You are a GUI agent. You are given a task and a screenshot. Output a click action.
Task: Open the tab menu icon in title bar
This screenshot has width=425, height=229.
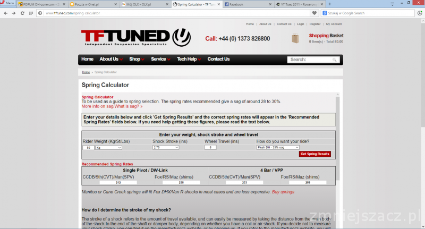click(x=392, y=4)
